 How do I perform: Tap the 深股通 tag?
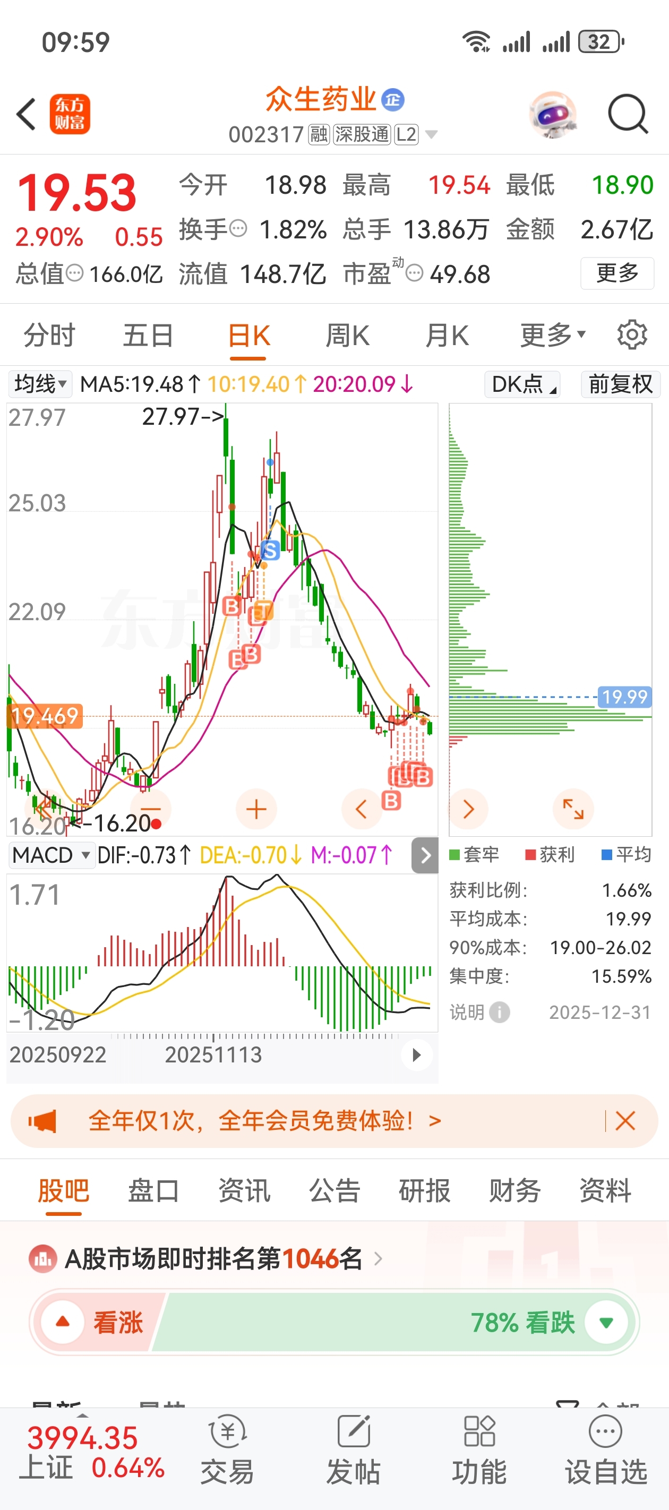click(362, 135)
